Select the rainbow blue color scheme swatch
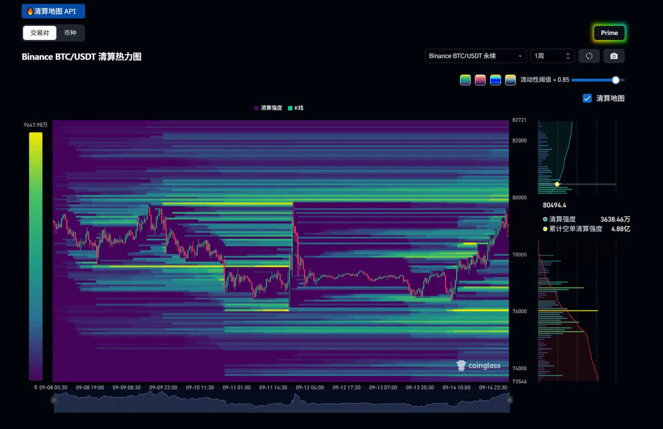 495,79
